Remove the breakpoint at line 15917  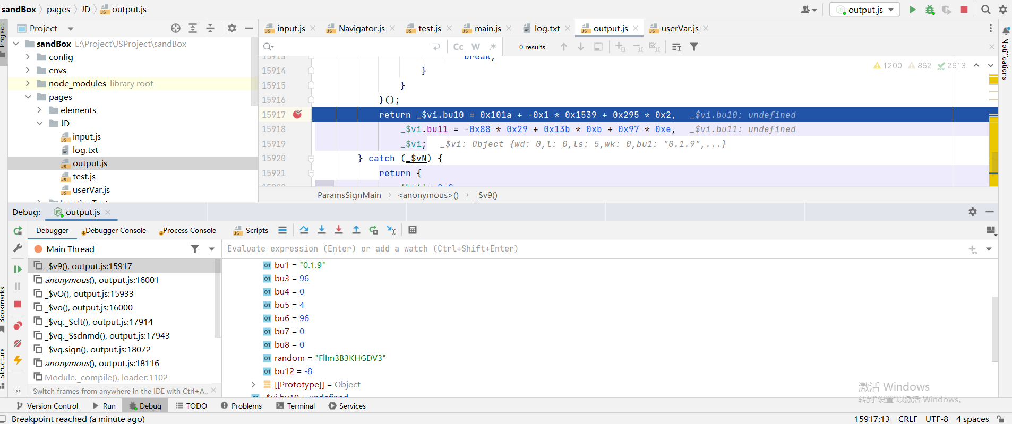[x=297, y=114]
